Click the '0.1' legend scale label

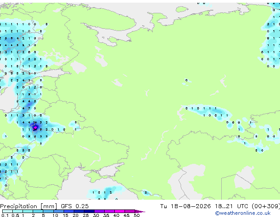tap(5, 215)
